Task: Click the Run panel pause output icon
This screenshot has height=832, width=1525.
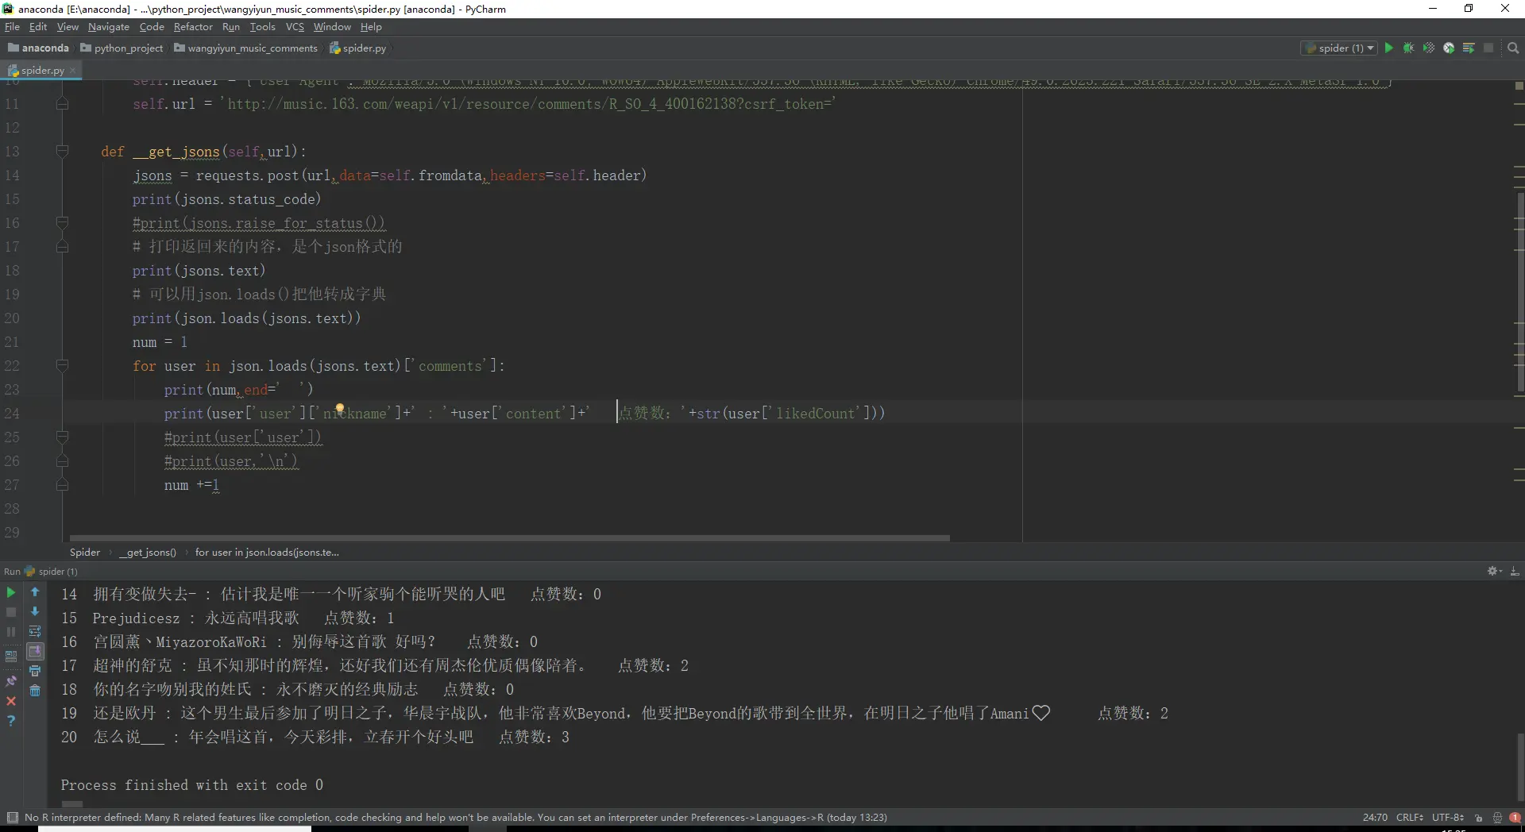Action: coord(11,632)
